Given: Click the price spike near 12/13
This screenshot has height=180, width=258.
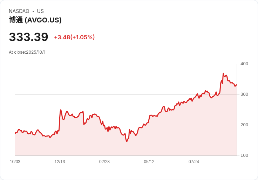Looking at the screenshot, I should coord(61,110).
